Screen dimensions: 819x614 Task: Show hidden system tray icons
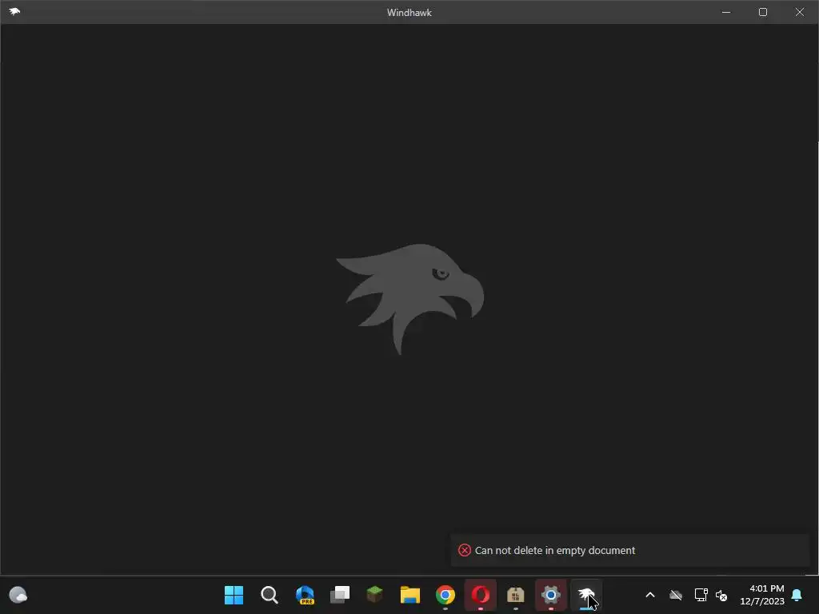(650, 595)
